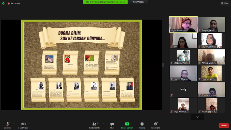The image size is (231, 130).
Task: Click the green viewing Nigar Axundova's screen banner
Action: (x=105, y=2)
